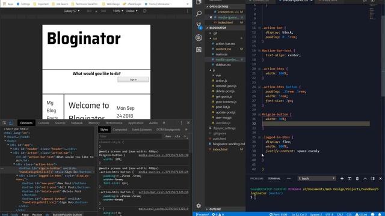This screenshot has width=385, height=216.
Task: Toggle the :hov element state panel
Action: click(x=168, y=136)
